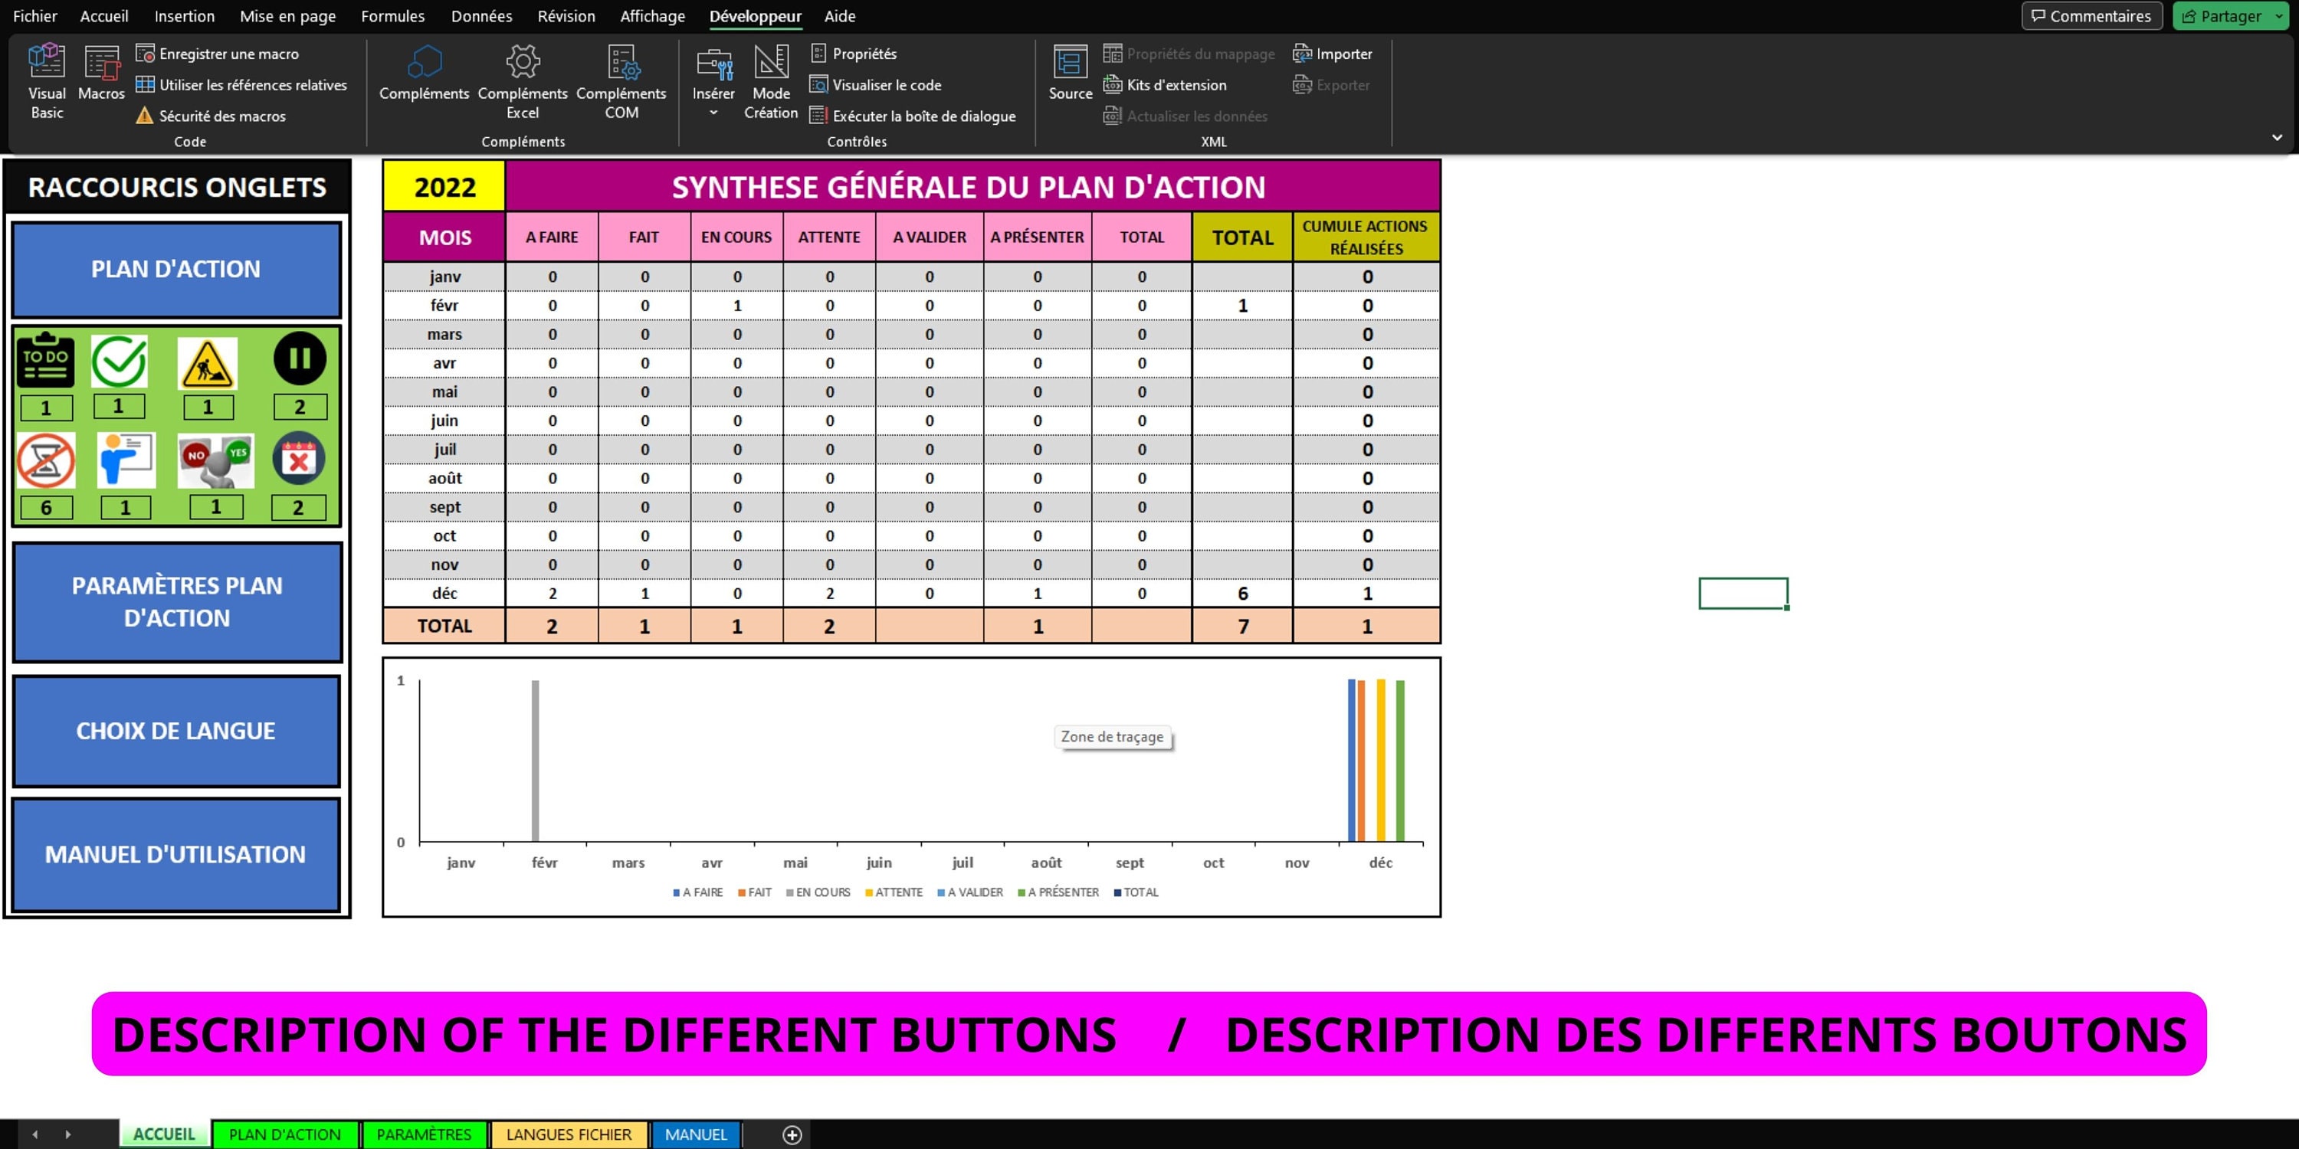2299x1149 pixels.
Task: Open the Révision menu
Action: click(x=566, y=15)
